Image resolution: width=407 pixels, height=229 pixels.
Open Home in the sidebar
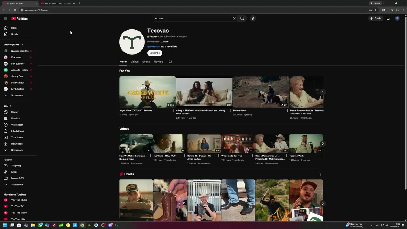[x=15, y=28]
